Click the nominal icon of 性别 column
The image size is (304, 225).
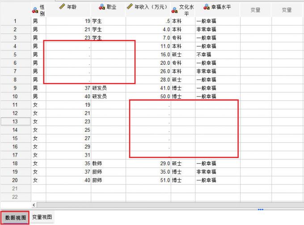pyautogui.click(x=35, y=10)
